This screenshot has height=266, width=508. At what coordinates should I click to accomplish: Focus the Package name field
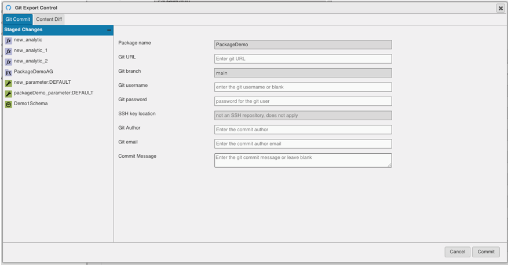click(x=303, y=45)
